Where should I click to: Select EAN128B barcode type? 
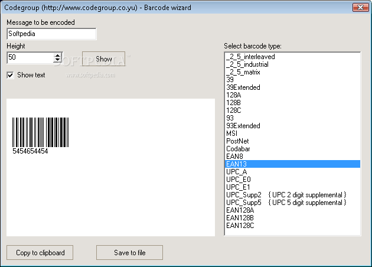coord(292,217)
